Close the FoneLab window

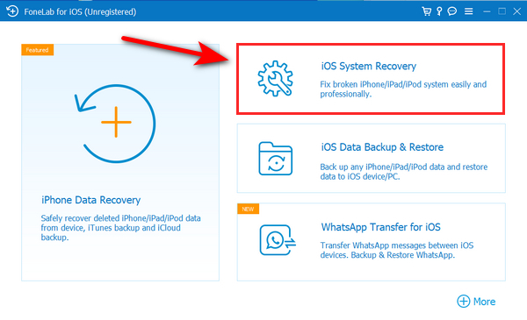click(x=517, y=11)
